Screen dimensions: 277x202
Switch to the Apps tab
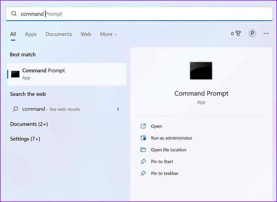pos(31,34)
